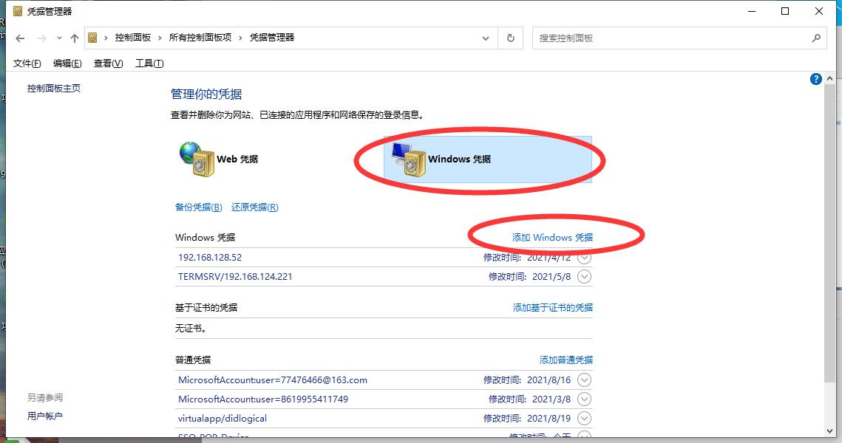Go up one level with the up arrow
842x443 pixels.
[75, 38]
